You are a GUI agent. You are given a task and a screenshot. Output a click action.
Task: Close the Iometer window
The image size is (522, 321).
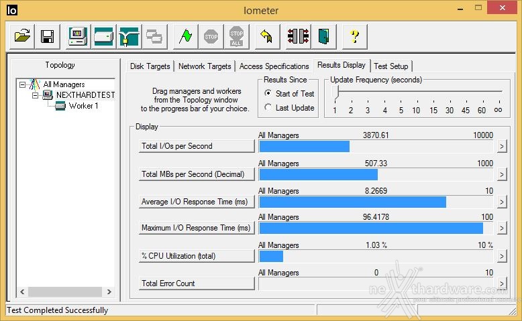pyautogui.click(x=503, y=7)
